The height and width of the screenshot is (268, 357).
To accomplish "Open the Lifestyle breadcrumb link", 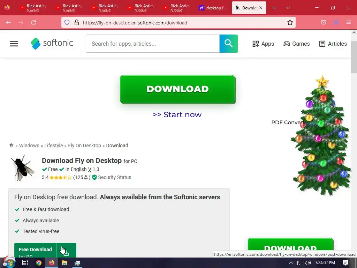I will [53, 146].
